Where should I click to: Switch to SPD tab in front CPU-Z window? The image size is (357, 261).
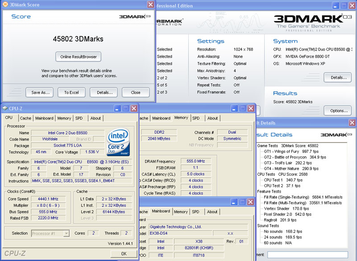(x=79, y=118)
